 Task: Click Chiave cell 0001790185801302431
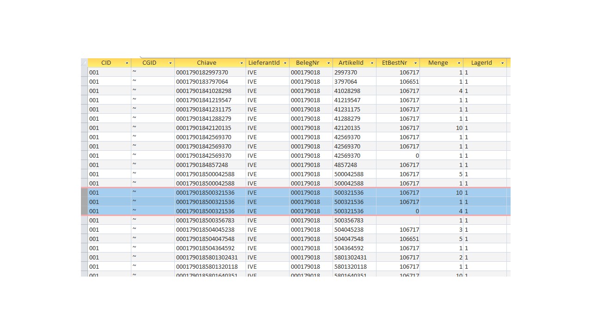[x=210, y=257]
